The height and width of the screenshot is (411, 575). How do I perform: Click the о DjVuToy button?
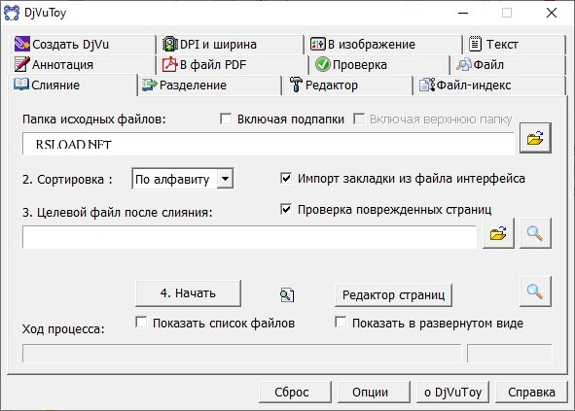coord(452,392)
